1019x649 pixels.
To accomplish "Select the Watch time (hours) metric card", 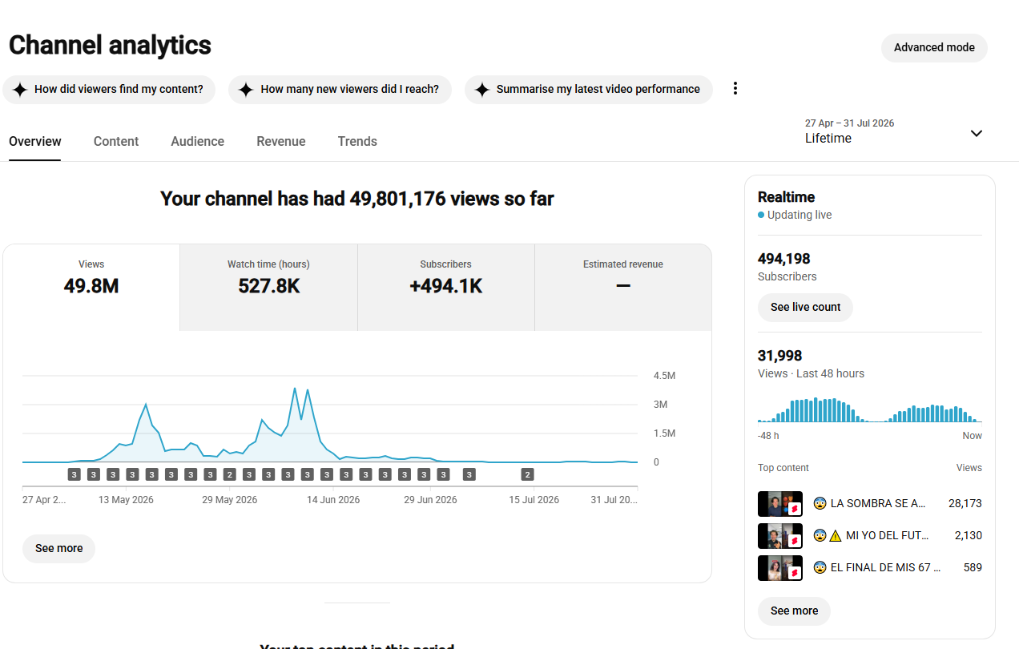I will 268,288.
